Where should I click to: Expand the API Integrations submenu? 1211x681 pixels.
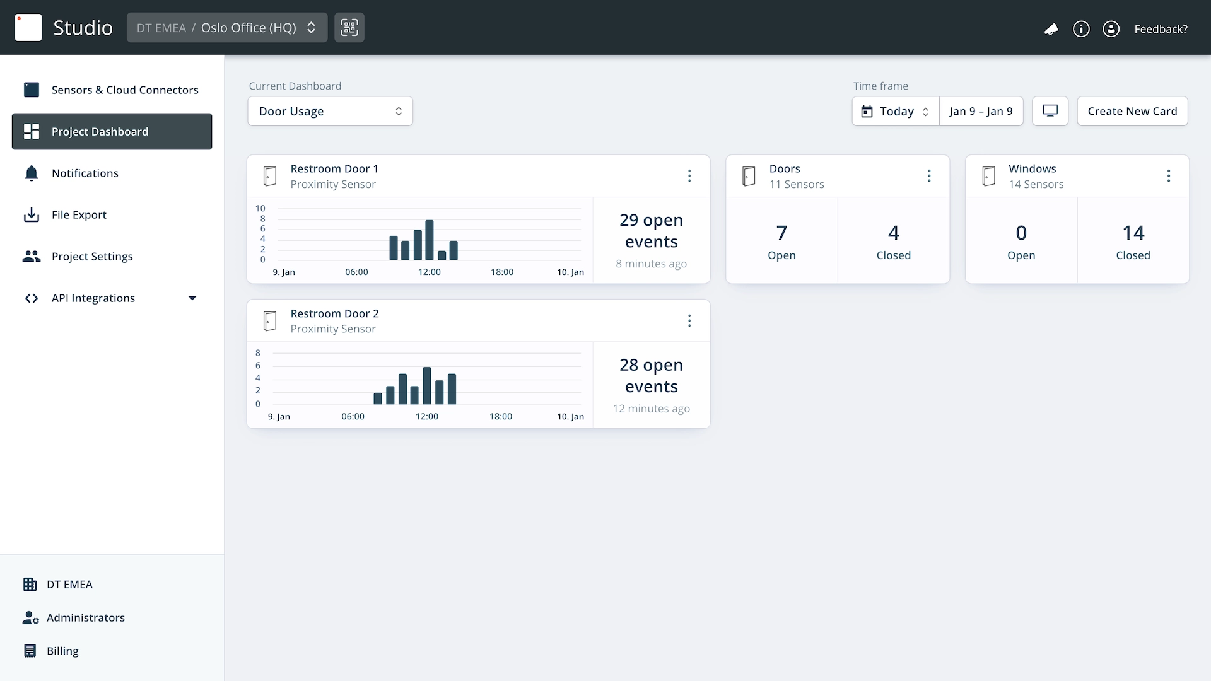(x=192, y=298)
